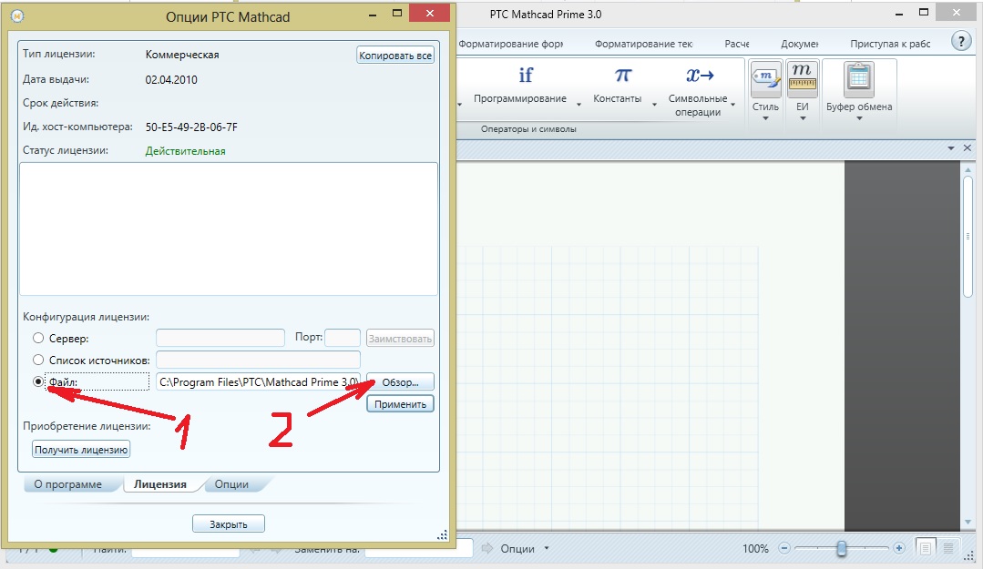Open the Константы pi icon

pyautogui.click(x=622, y=76)
